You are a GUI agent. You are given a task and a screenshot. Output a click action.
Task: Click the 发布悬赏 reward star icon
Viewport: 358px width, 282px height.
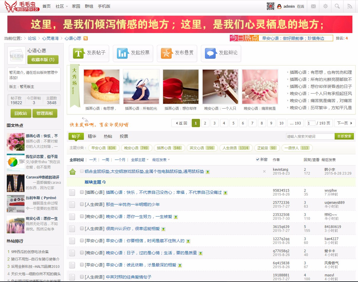pos(166,53)
